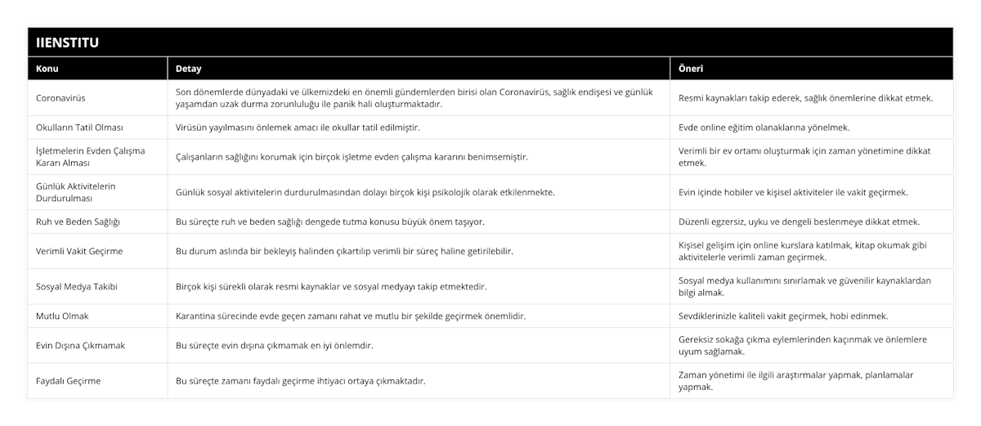Select the Günlük Aktivitelerin Durdurulması cell
981x426 pixels.
(76, 192)
